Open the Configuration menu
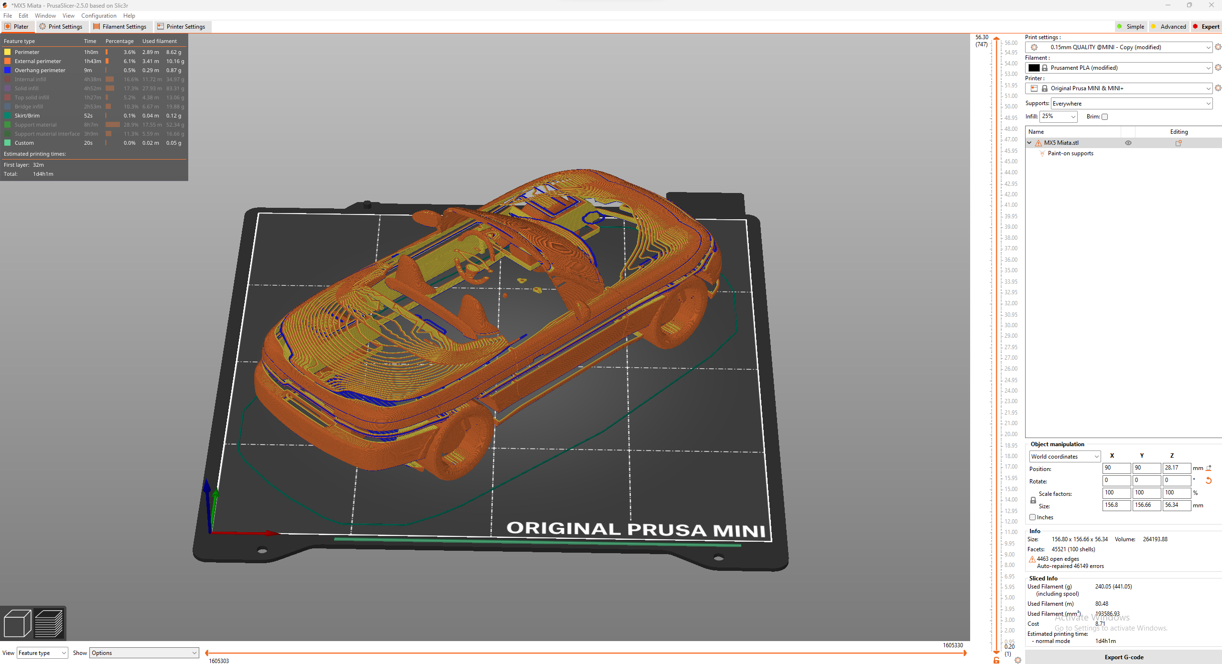Screen dimensions: 1222x664 point(98,16)
